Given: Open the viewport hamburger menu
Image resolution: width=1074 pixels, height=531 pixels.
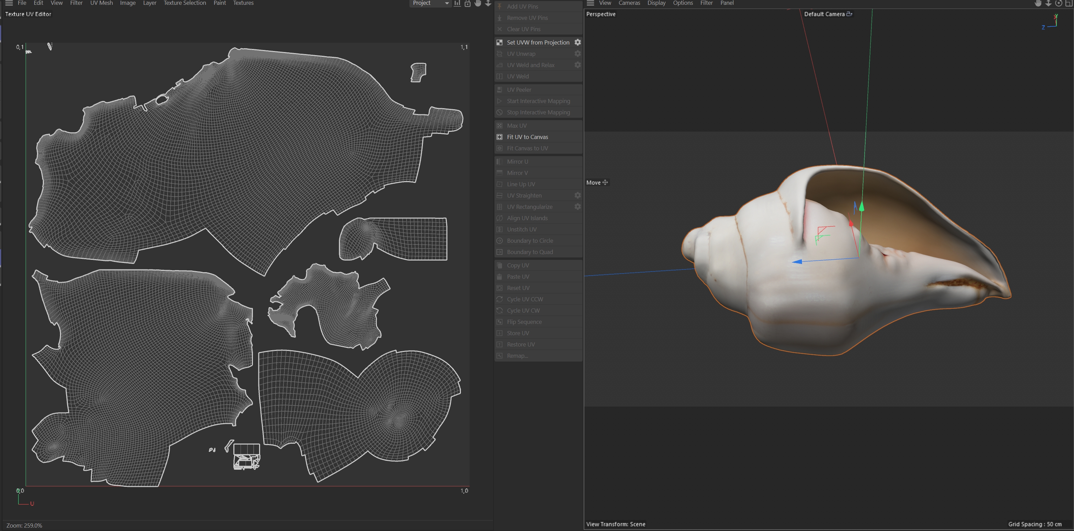Looking at the screenshot, I should coord(590,3).
